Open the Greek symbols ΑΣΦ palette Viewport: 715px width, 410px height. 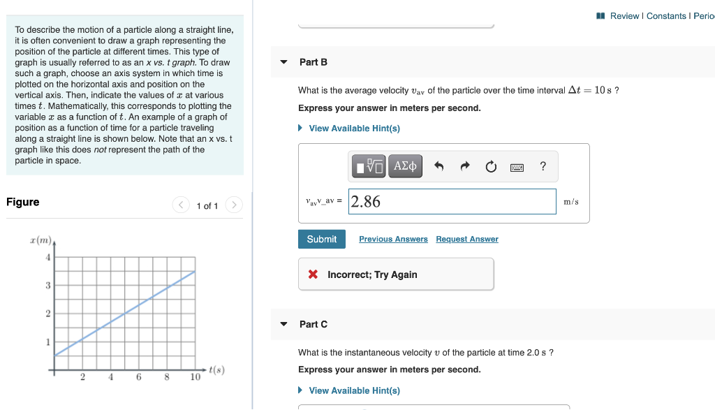coord(405,166)
